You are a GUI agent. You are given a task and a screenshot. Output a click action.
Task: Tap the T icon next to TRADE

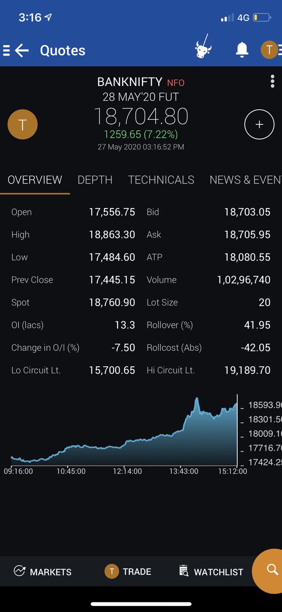coord(111,571)
